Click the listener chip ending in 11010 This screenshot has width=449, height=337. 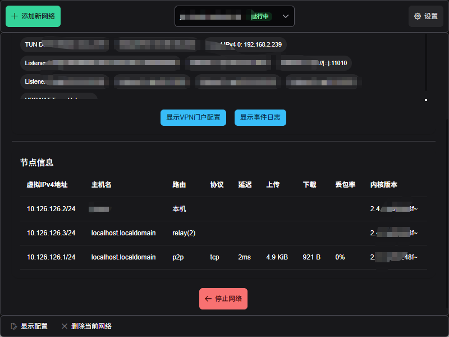[314, 63]
